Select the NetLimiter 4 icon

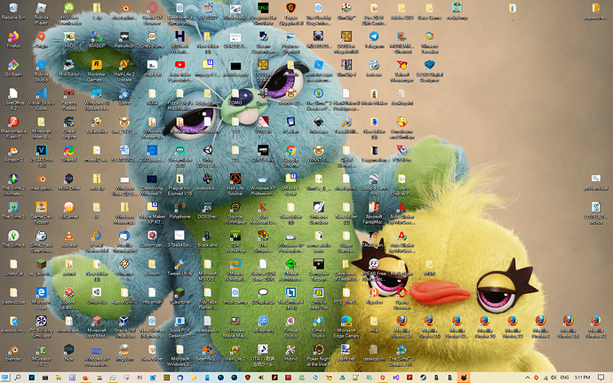[x=291, y=299]
